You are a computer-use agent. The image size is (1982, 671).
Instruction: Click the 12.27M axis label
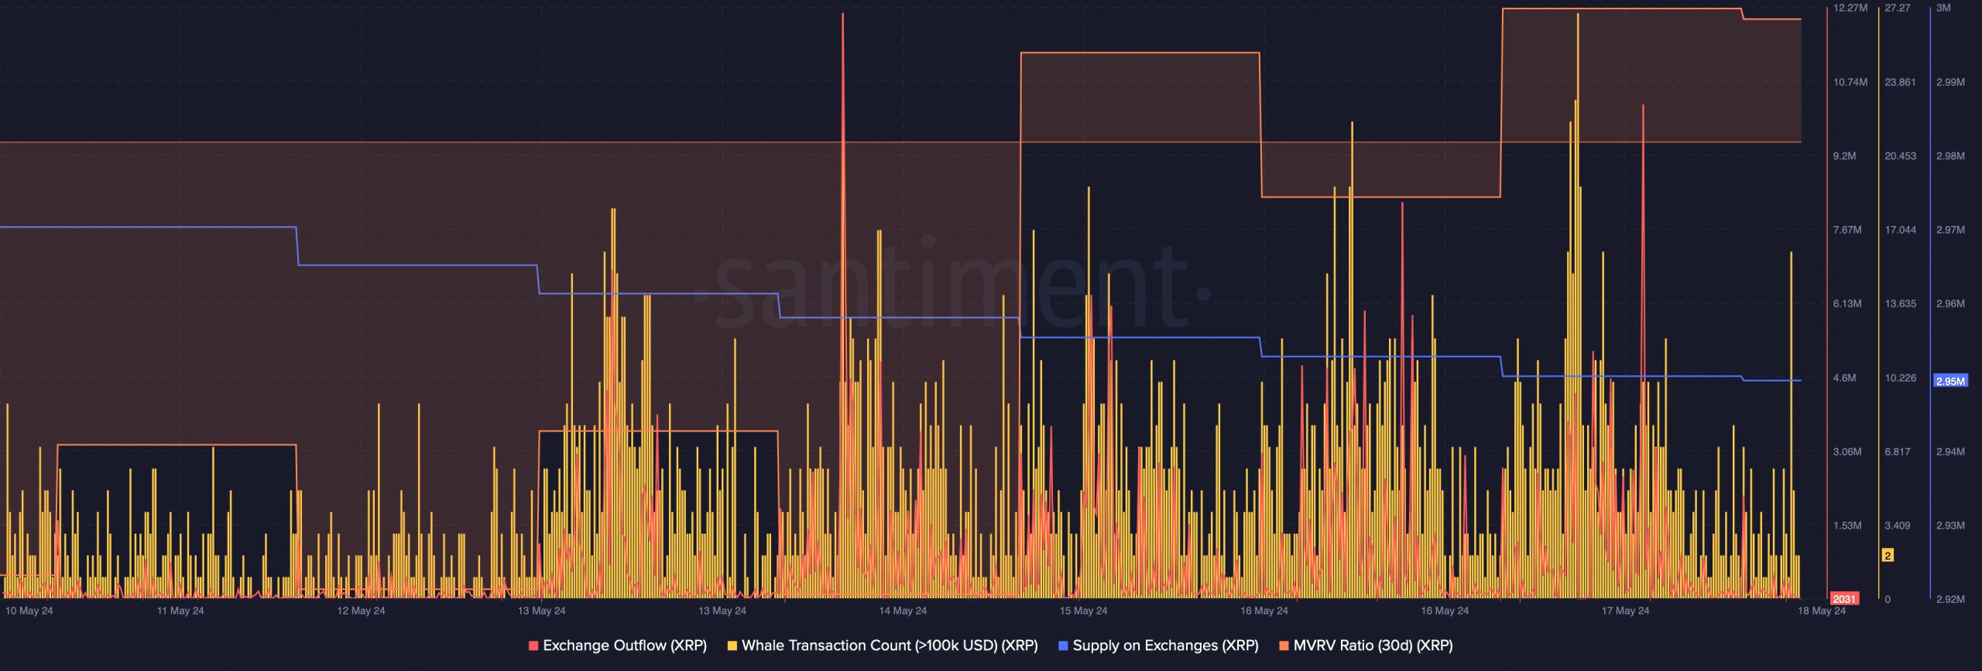tap(1850, 8)
